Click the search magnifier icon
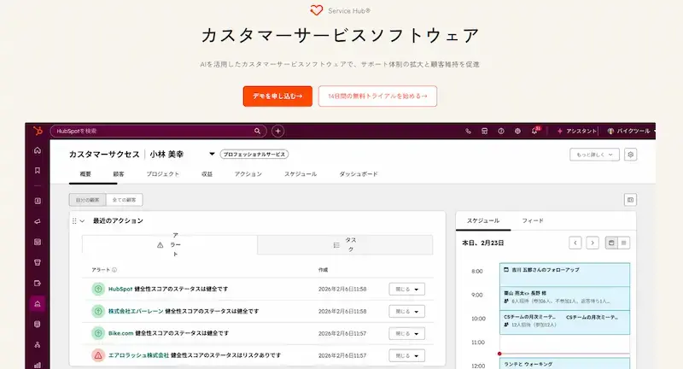The width and height of the screenshot is (683, 369). 258,131
